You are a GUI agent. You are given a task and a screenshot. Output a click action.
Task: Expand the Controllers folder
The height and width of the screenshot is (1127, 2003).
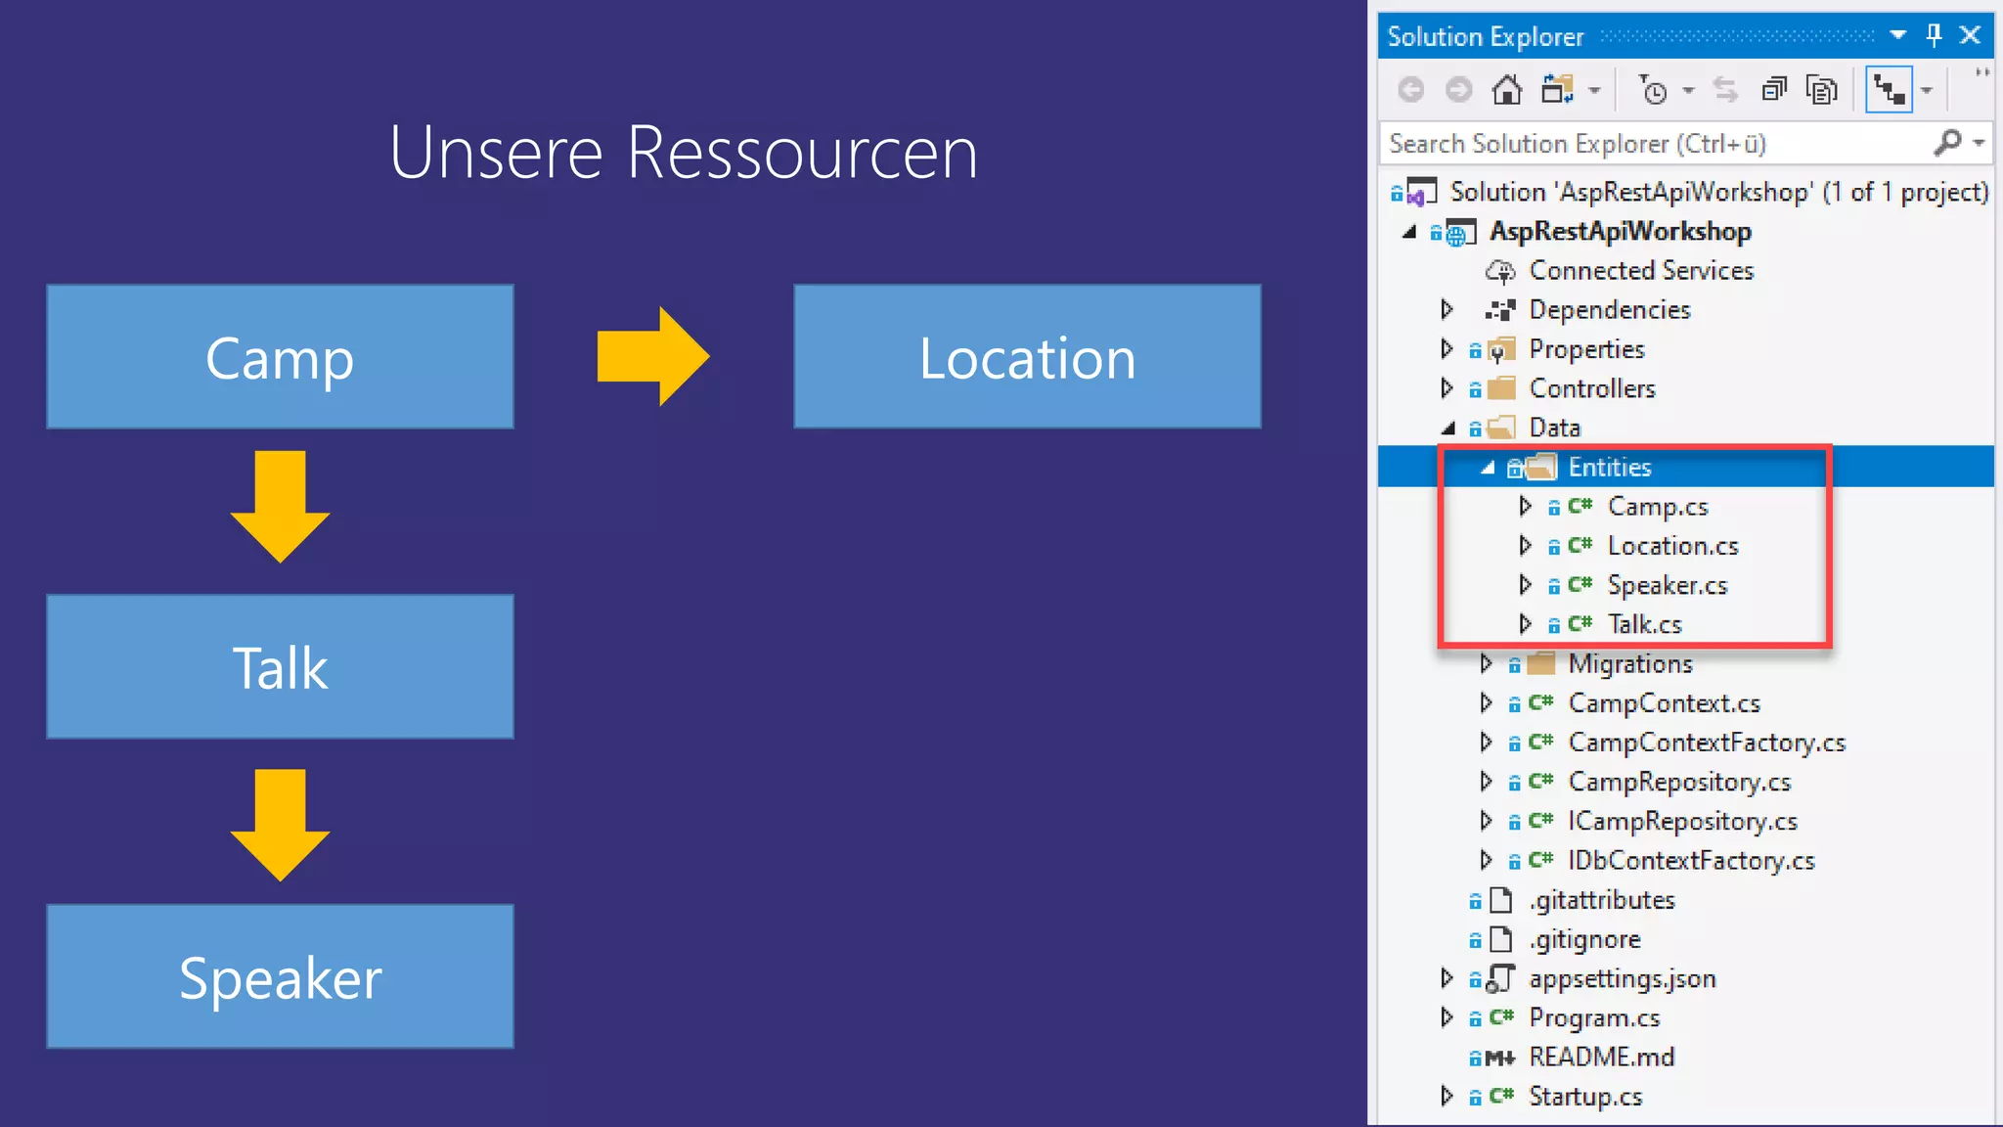tap(1447, 388)
